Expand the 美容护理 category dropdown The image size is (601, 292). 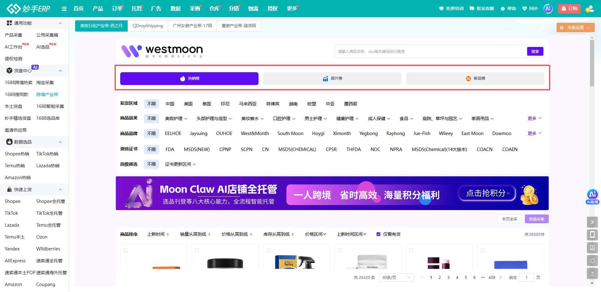(176, 118)
